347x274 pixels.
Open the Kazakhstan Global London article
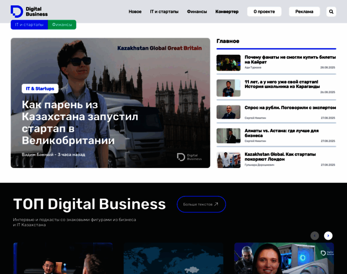[x=280, y=157]
